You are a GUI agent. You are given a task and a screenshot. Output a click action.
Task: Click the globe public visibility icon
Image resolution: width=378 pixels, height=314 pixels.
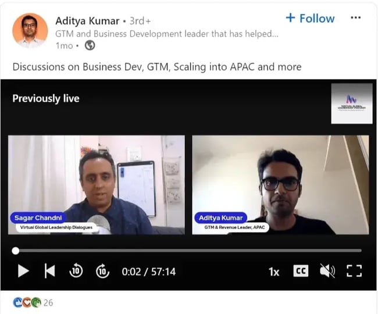(90, 45)
